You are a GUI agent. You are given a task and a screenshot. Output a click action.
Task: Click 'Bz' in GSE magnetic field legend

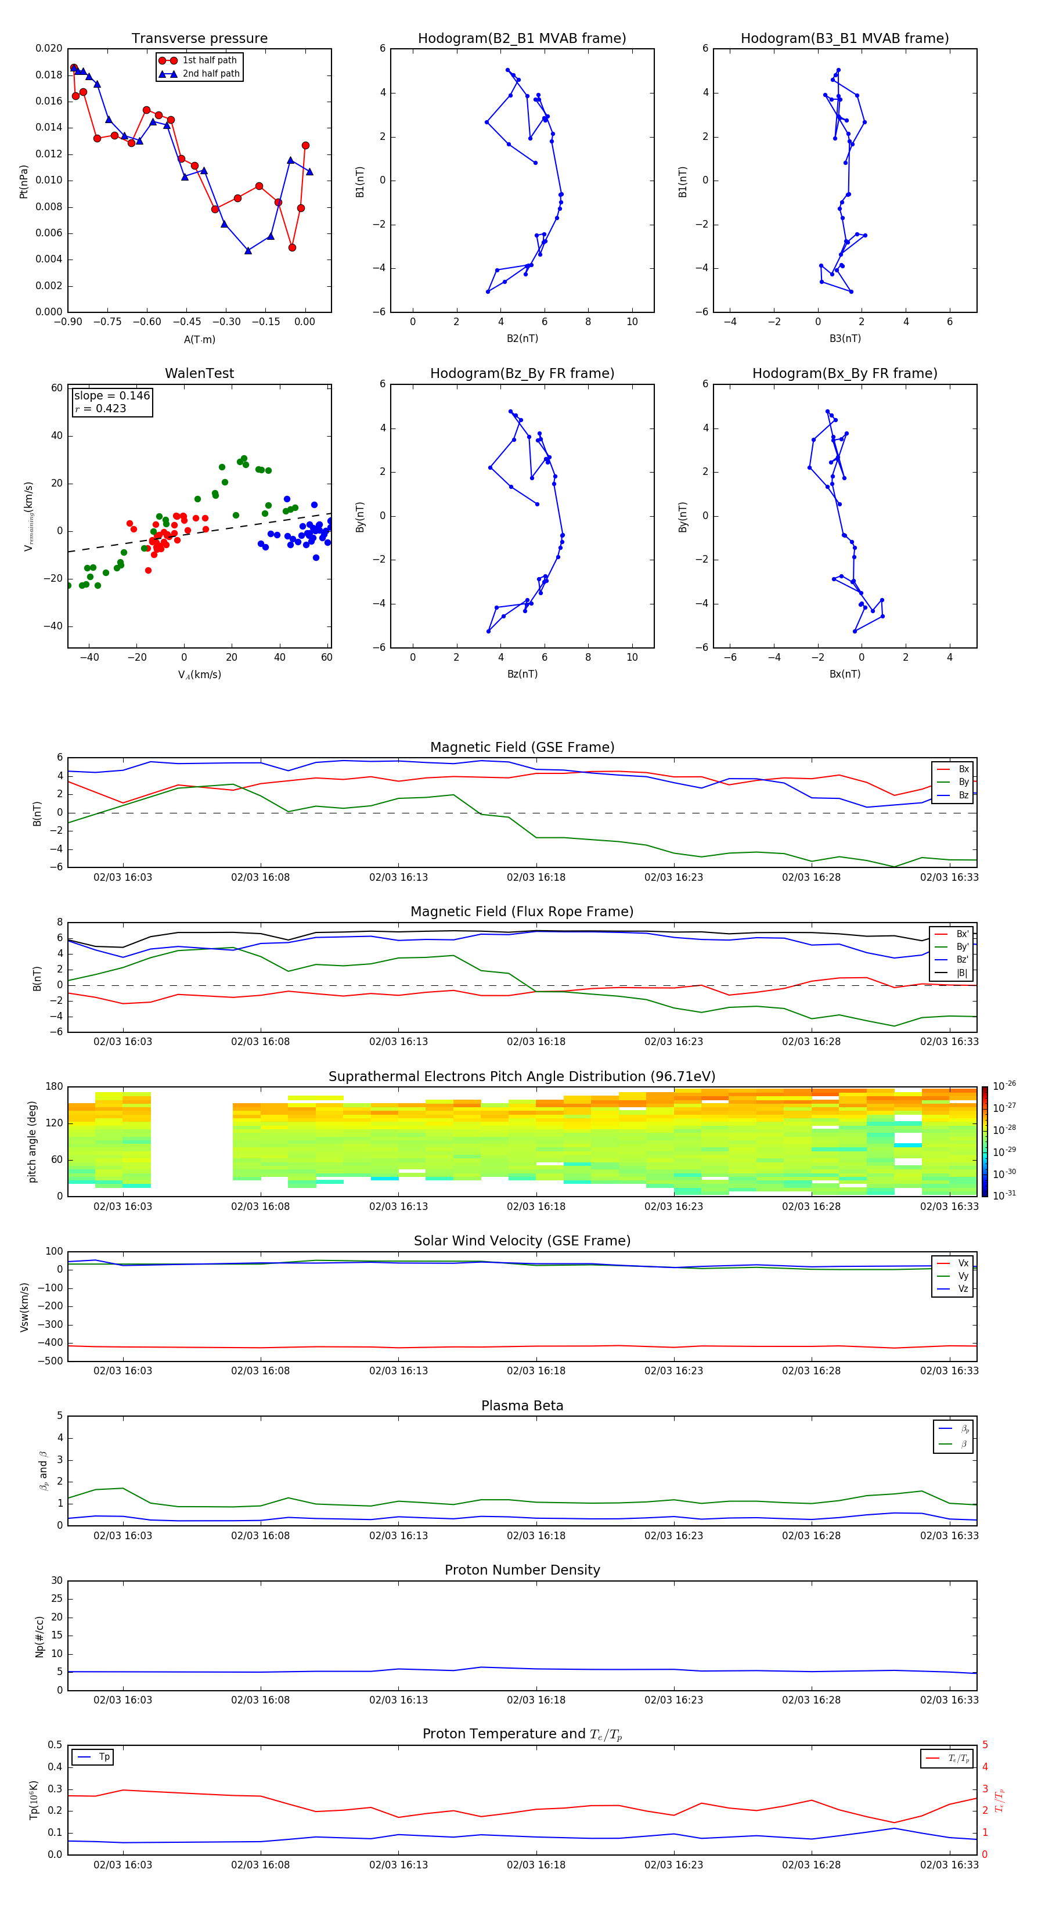(x=953, y=795)
